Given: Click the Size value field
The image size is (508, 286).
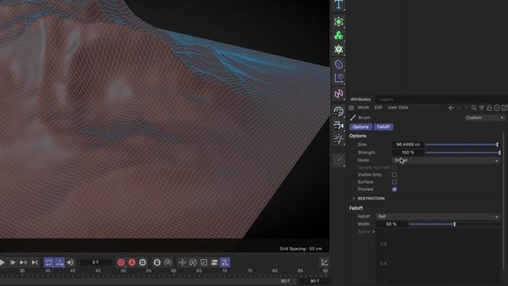Looking at the screenshot, I should (x=408, y=145).
